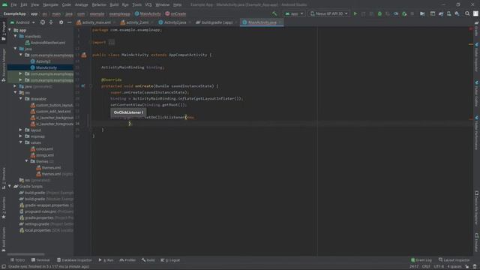Screen dimensions: 480x270
Task: Open the Profiler tool window
Action: pos(127,260)
